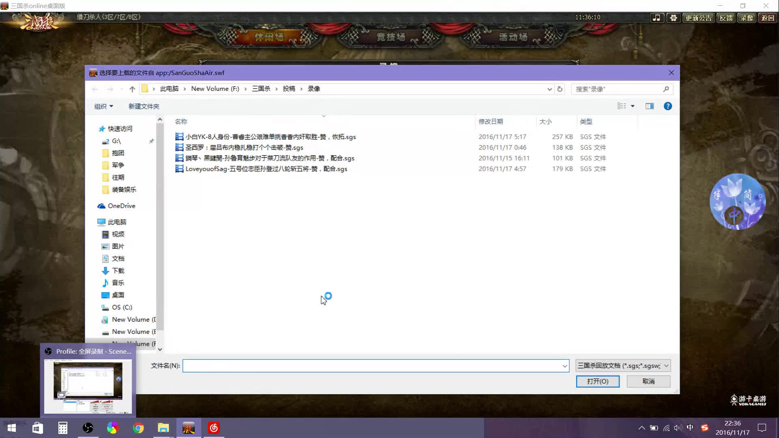Navigate back in file dialog
Viewport: 779px width, 438px height.
tap(95, 89)
